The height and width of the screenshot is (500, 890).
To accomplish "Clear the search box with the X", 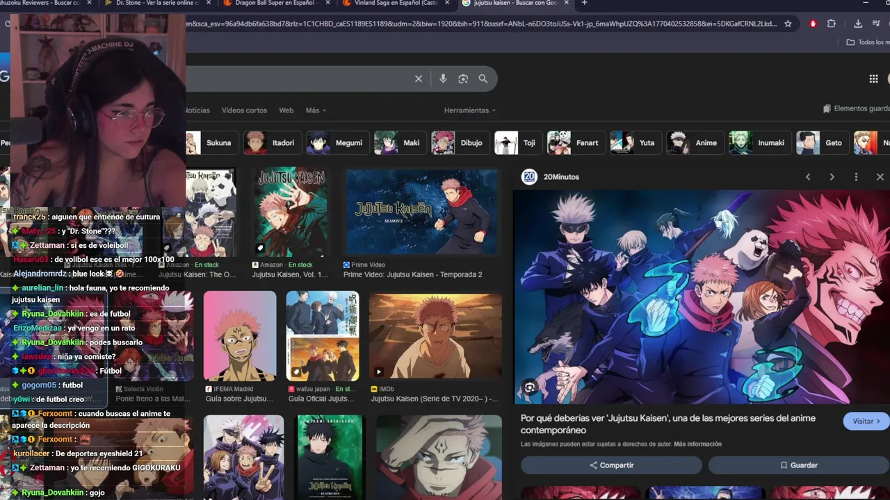I will click(x=419, y=79).
